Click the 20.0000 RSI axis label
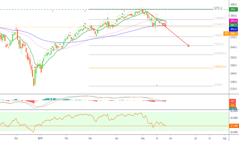 pos(234,132)
